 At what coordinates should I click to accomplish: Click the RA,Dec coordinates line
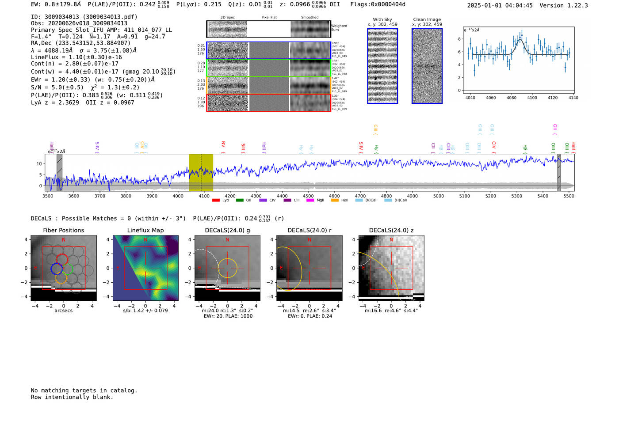click(x=81, y=43)
